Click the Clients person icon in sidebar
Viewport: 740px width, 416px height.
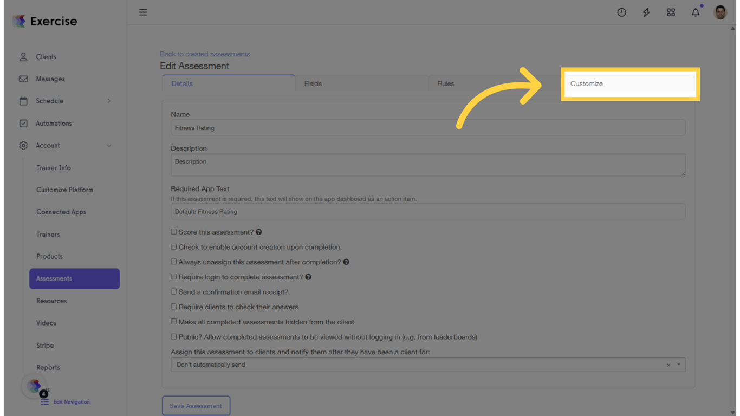23,56
